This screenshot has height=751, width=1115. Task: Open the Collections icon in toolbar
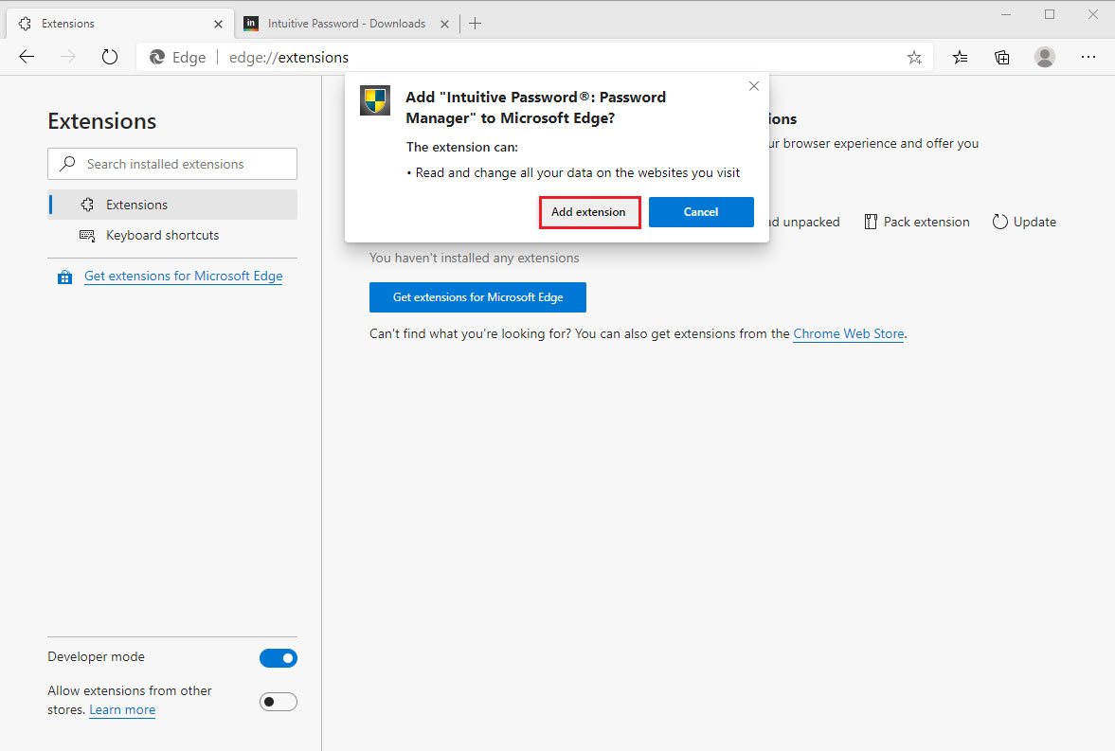click(x=1002, y=58)
